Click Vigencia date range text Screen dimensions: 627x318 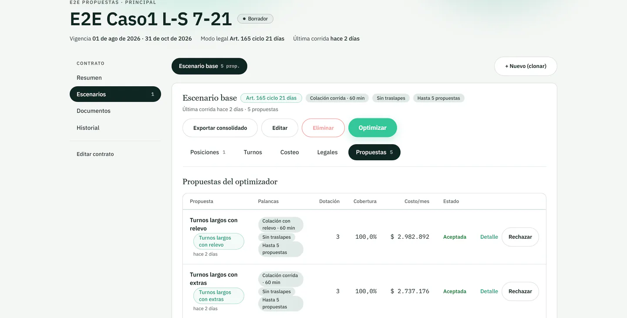131,39
